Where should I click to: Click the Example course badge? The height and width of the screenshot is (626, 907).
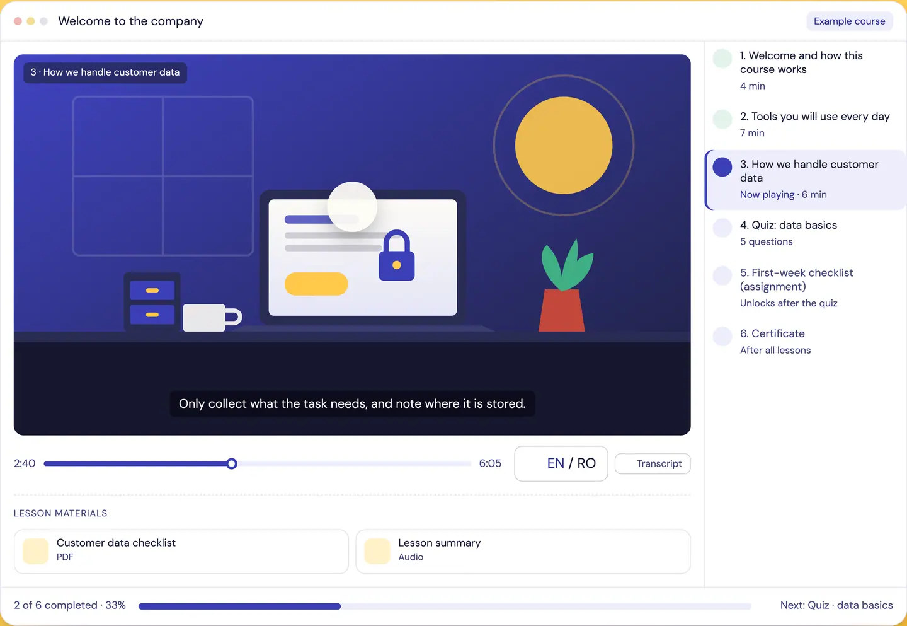pyautogui.click(x=849, y=21)
